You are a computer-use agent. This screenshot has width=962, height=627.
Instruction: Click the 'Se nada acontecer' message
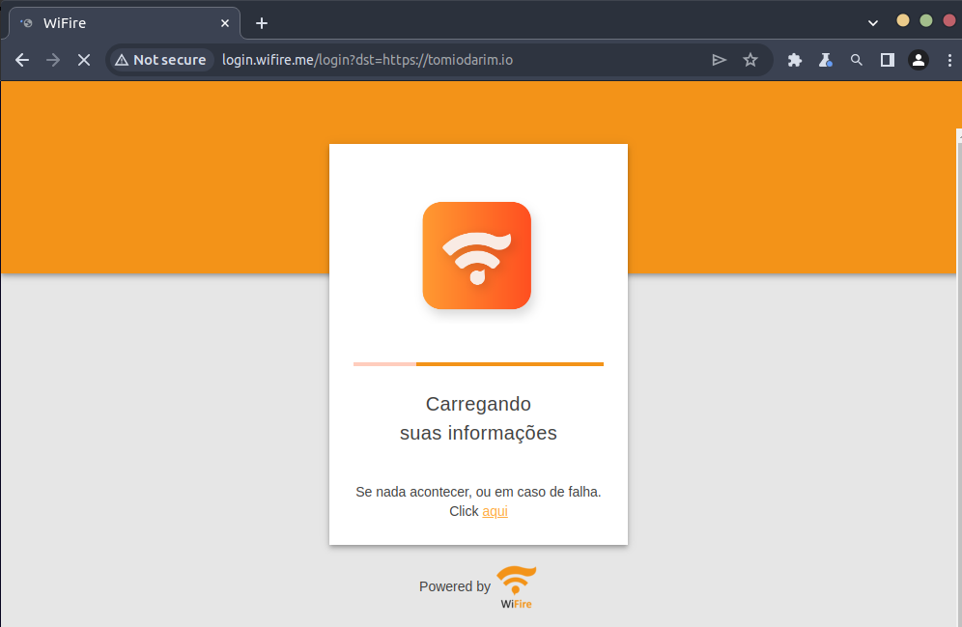[x=478, y=492]
